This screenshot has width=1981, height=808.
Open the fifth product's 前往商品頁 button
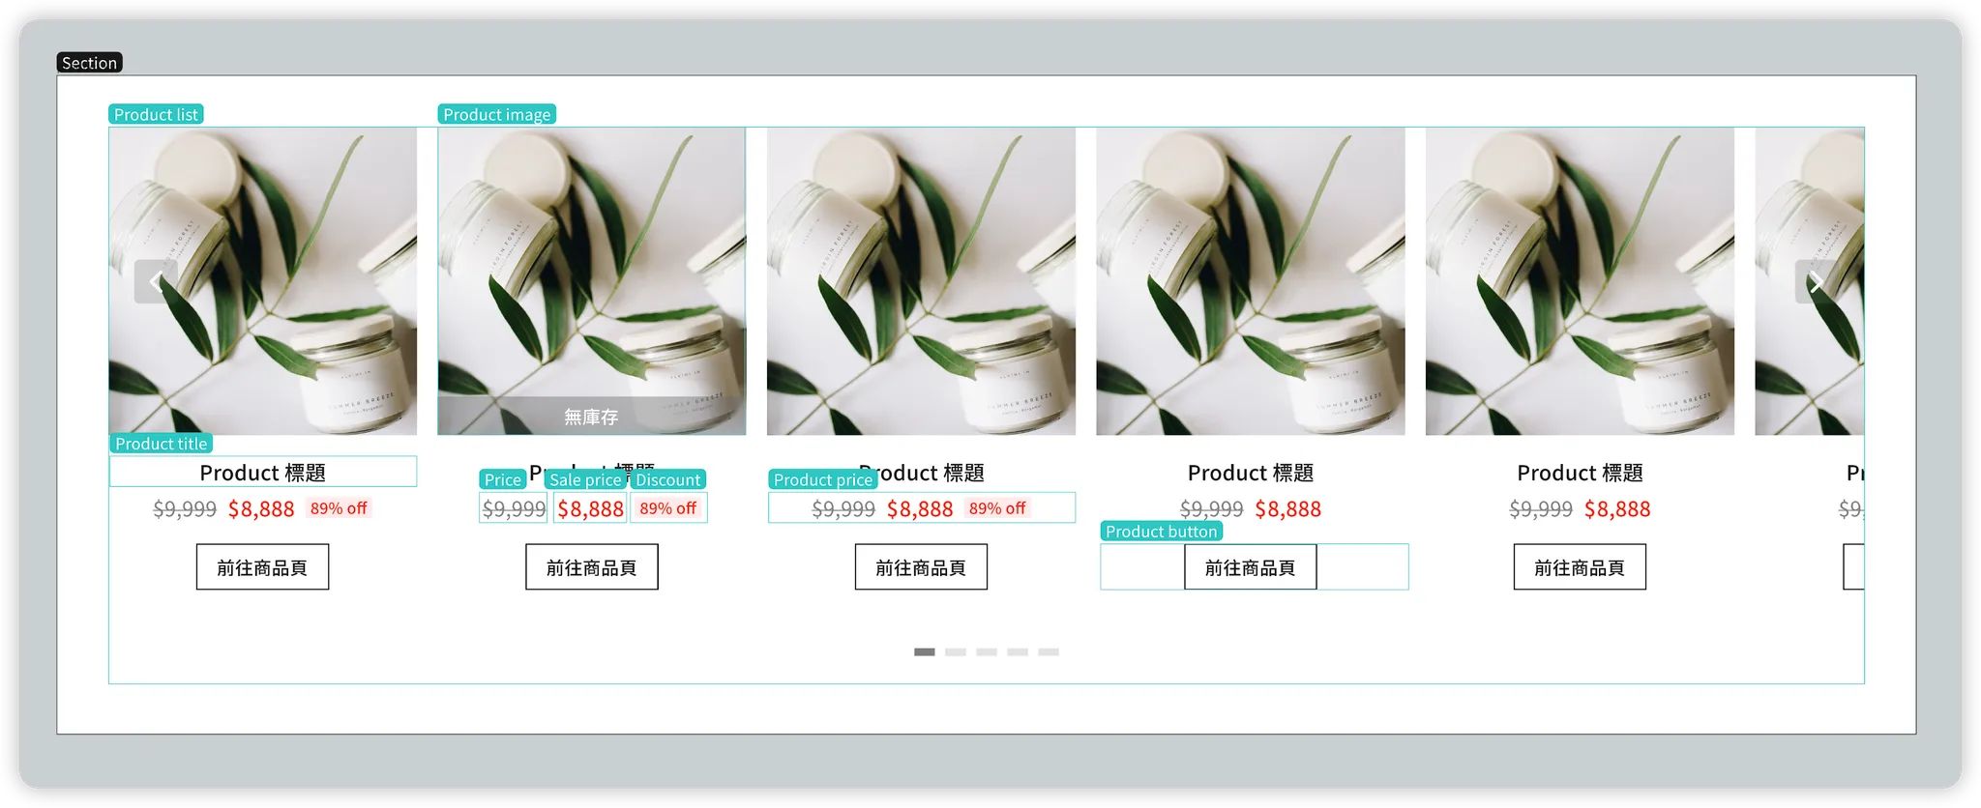(x=1580, y=567)
